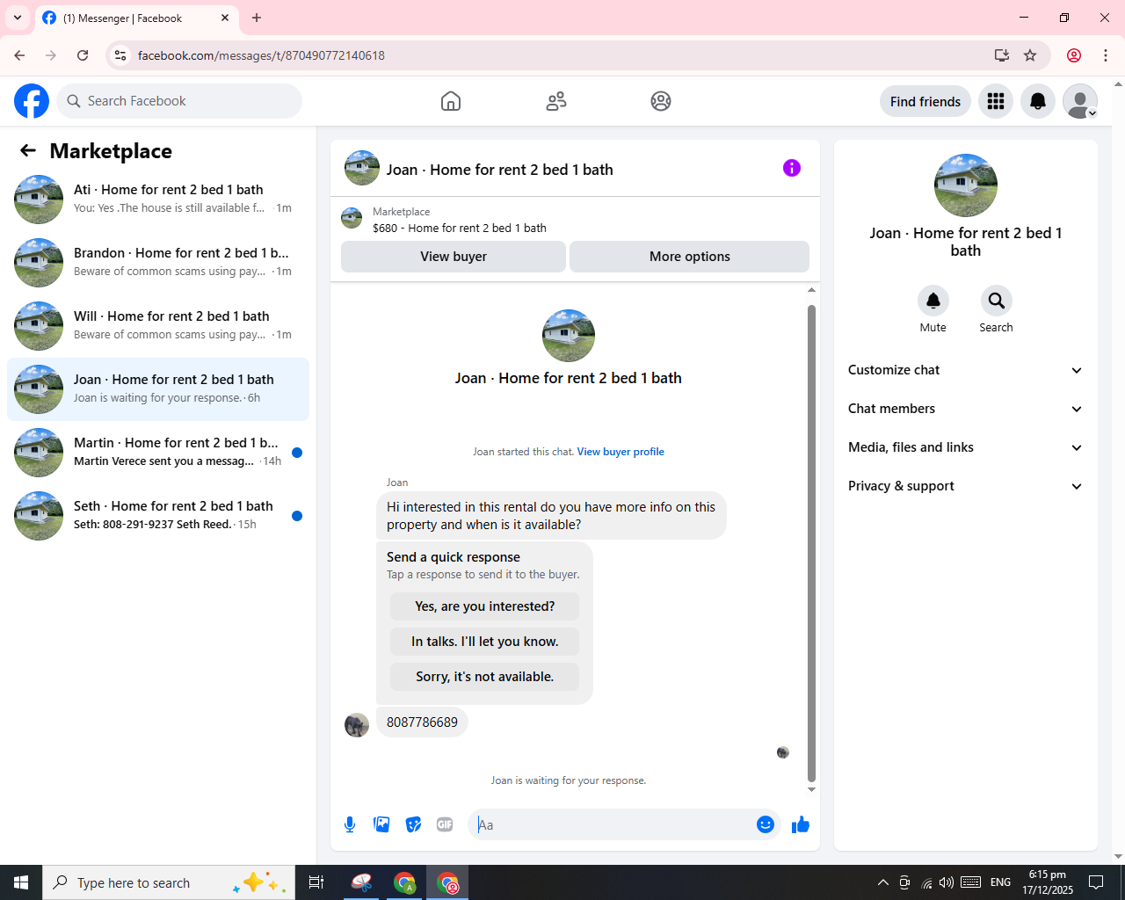Open the Groups icon in top navigation
Image resolution: width=1125 pixels, height=900 pixels.
coord(661,101)
